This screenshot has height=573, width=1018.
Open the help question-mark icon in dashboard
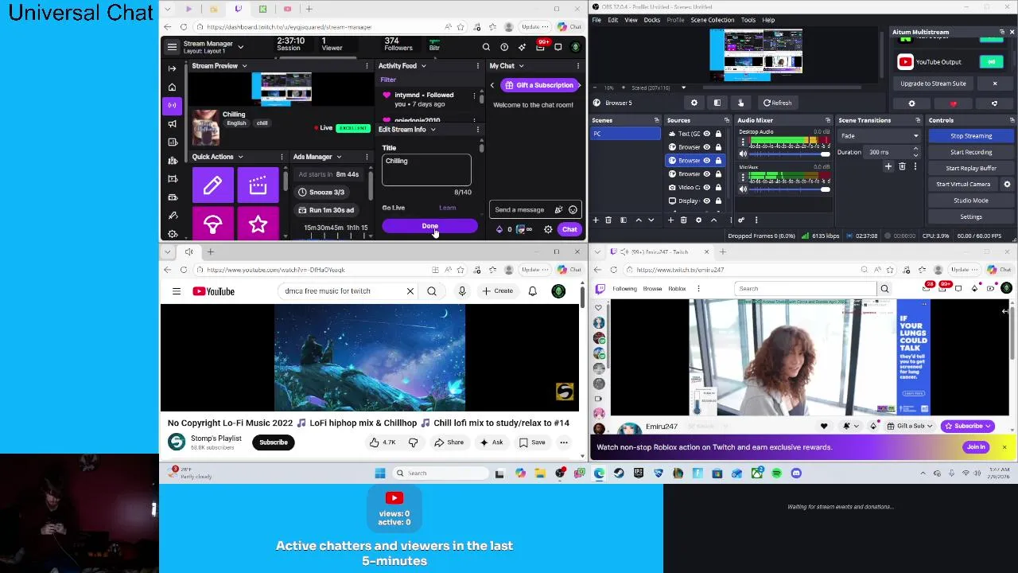[504, 47]
